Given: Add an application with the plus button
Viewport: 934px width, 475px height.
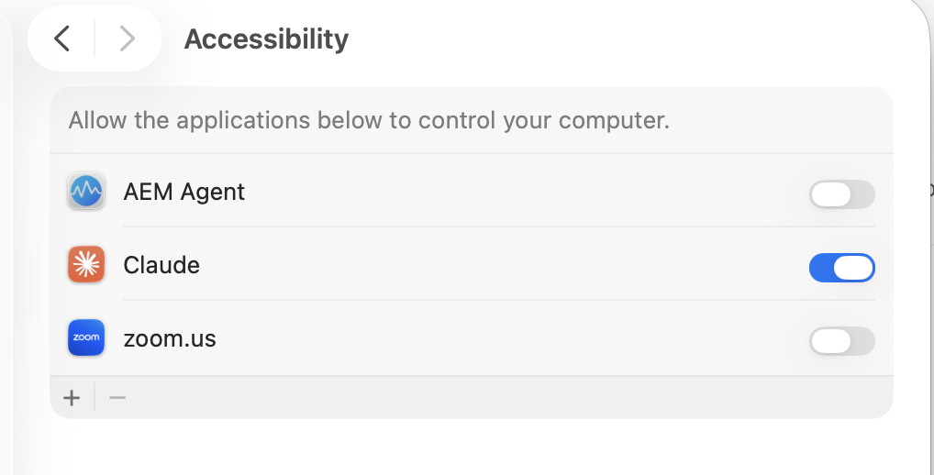Looking at the screenshot, I should coord(72,397).
